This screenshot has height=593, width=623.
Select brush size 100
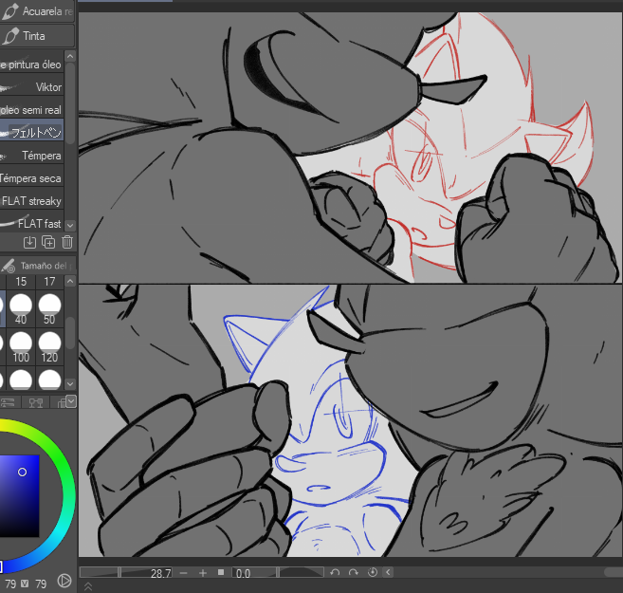pos(21,347)
